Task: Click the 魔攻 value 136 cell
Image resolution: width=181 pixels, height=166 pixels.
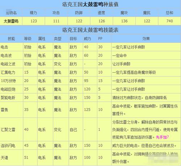Action: pos(124,21)
